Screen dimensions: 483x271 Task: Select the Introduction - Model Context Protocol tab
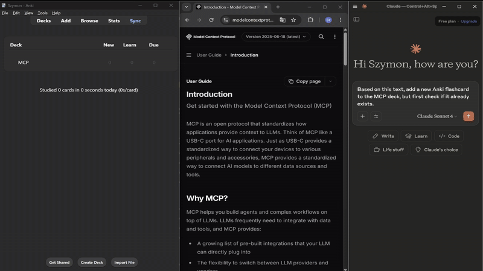point(230,7)
